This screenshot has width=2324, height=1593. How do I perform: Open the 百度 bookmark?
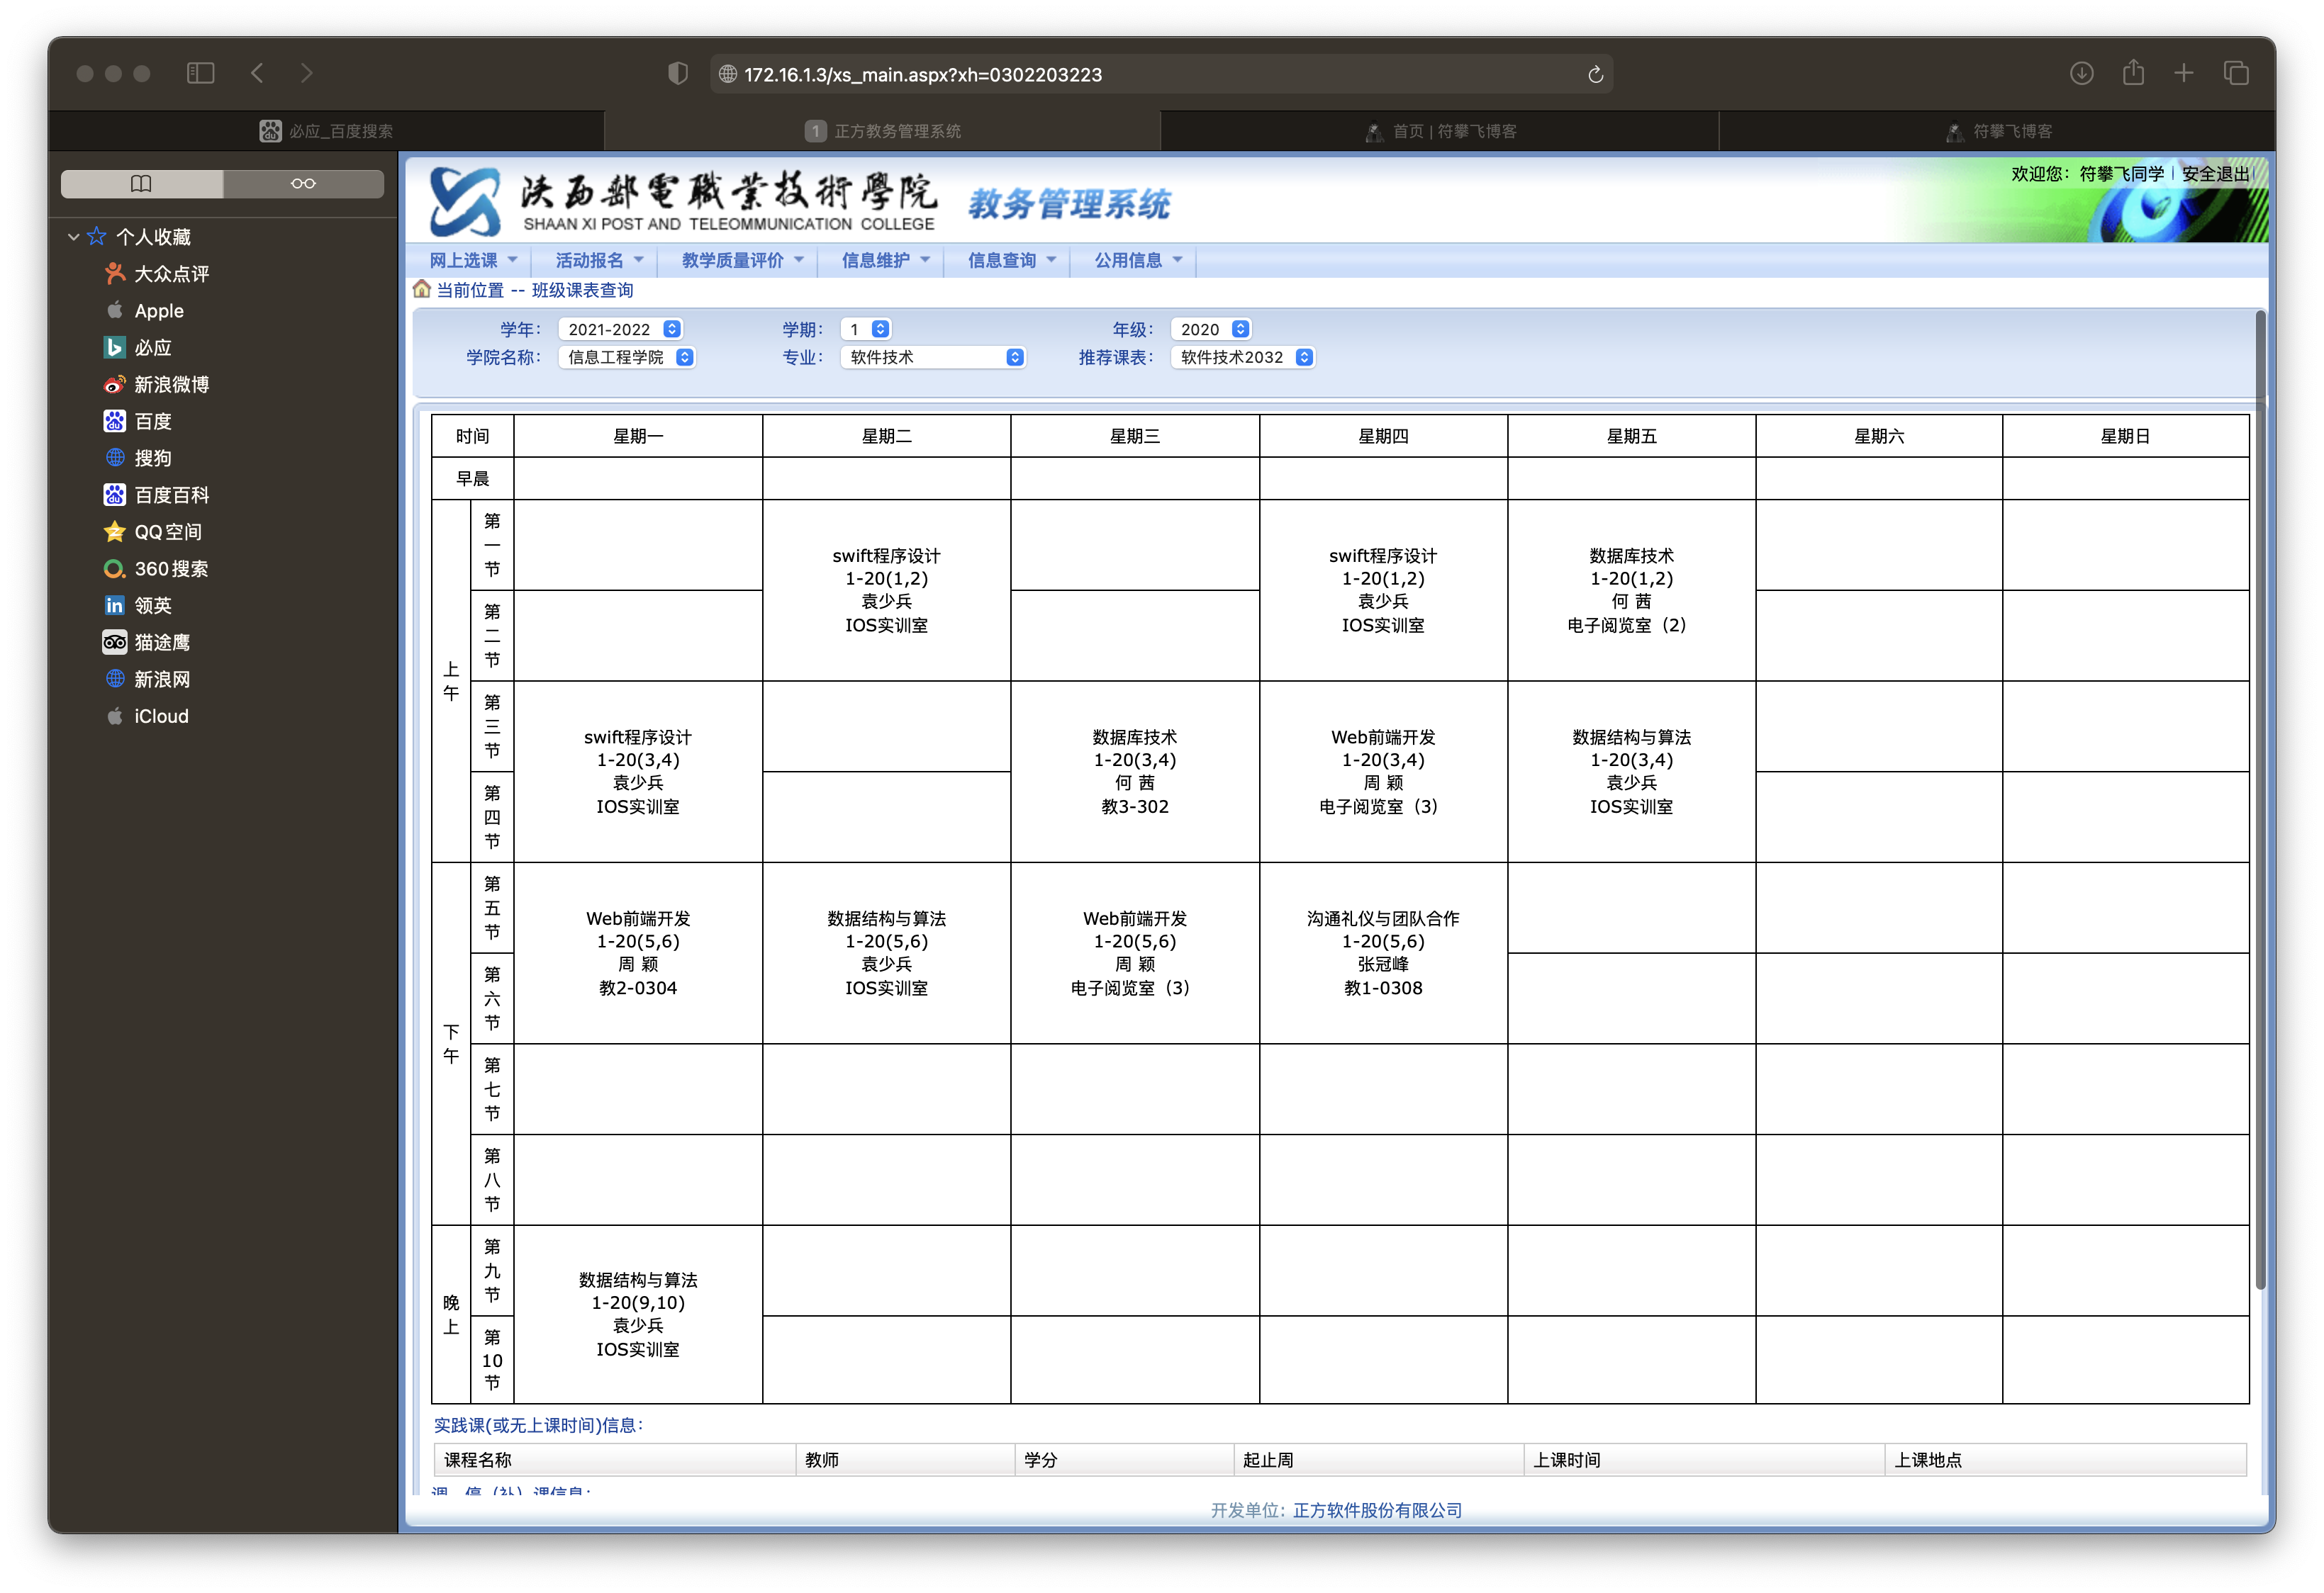point(138,422)
